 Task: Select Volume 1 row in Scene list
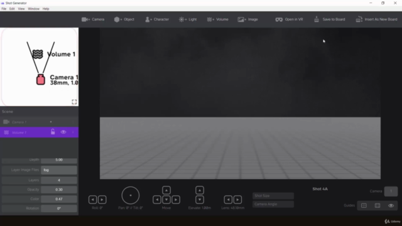coord(39,132)
